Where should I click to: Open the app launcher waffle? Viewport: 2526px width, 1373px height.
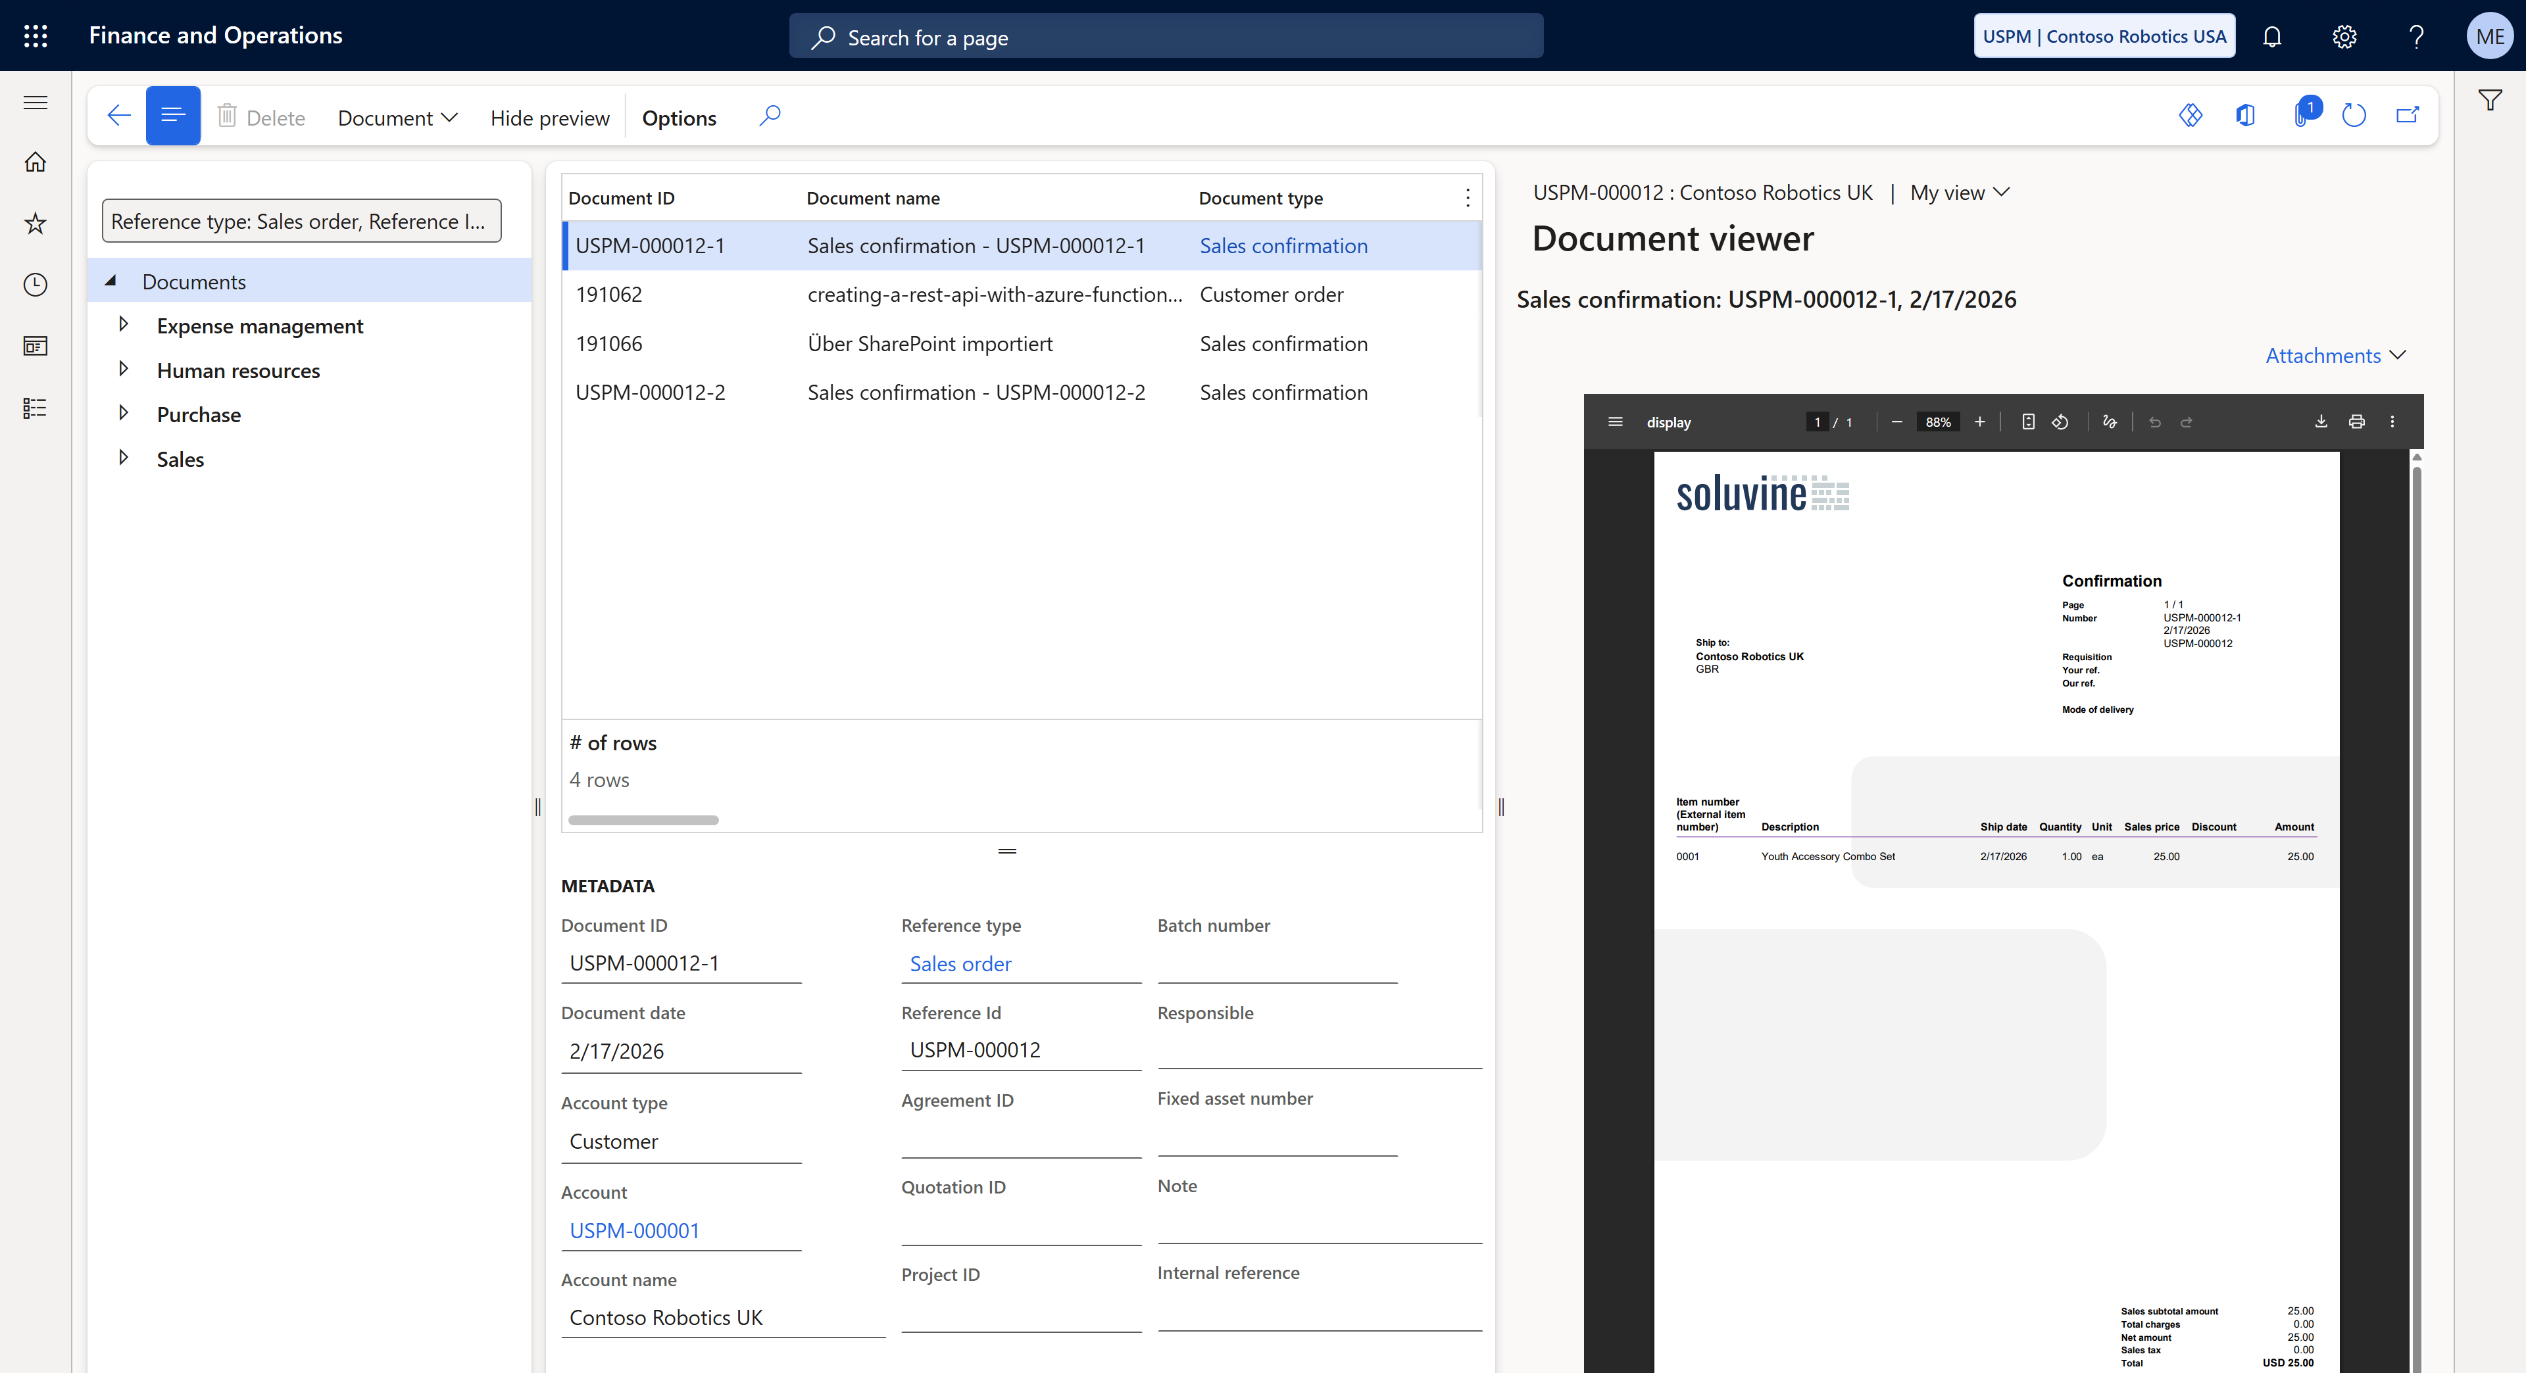pyautogui.click(x=36, y=36)
